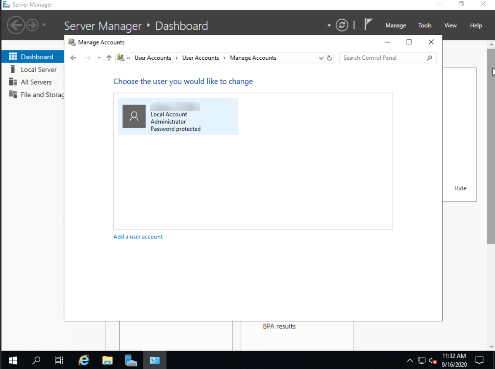Click the Task View taskbar icon
This screenshot has width=495, height=369.
59,360
